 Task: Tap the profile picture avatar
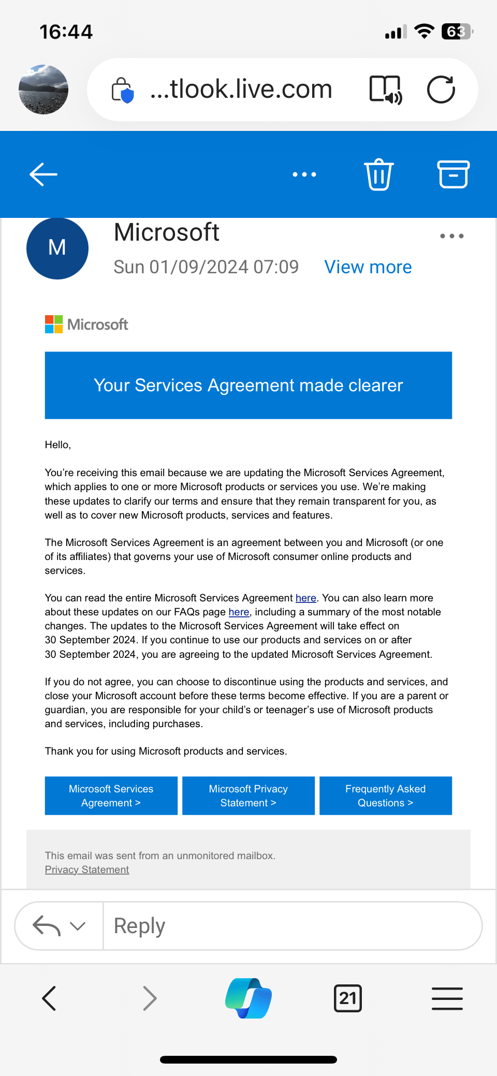[x=43, y=90]
